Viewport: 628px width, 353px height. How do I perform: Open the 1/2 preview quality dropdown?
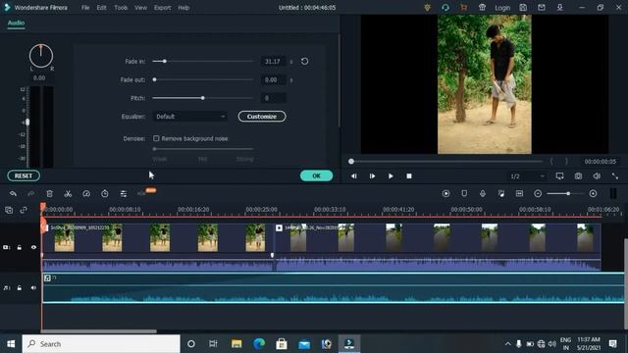(x=527, y=176)
